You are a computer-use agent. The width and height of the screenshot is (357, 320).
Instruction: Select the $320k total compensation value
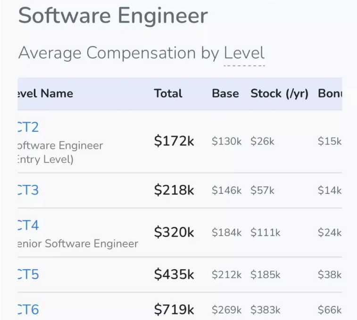(174, 232)
